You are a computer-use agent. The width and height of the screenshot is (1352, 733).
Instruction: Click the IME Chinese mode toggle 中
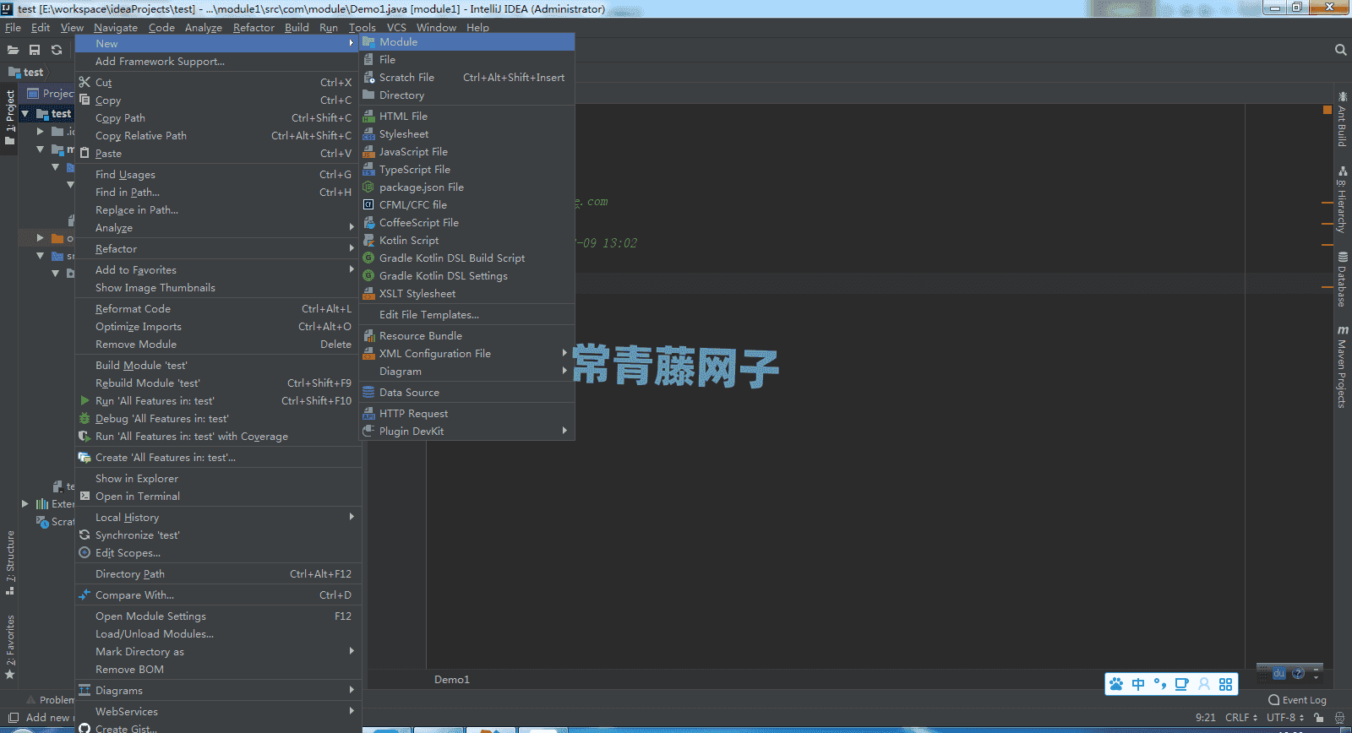tap(1138, 684)
